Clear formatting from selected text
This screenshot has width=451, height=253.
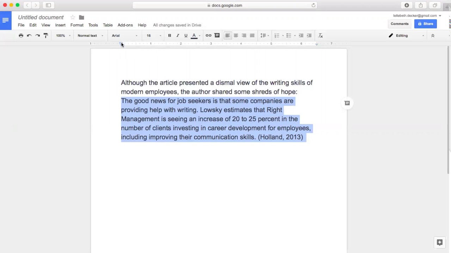coord(321,35)
